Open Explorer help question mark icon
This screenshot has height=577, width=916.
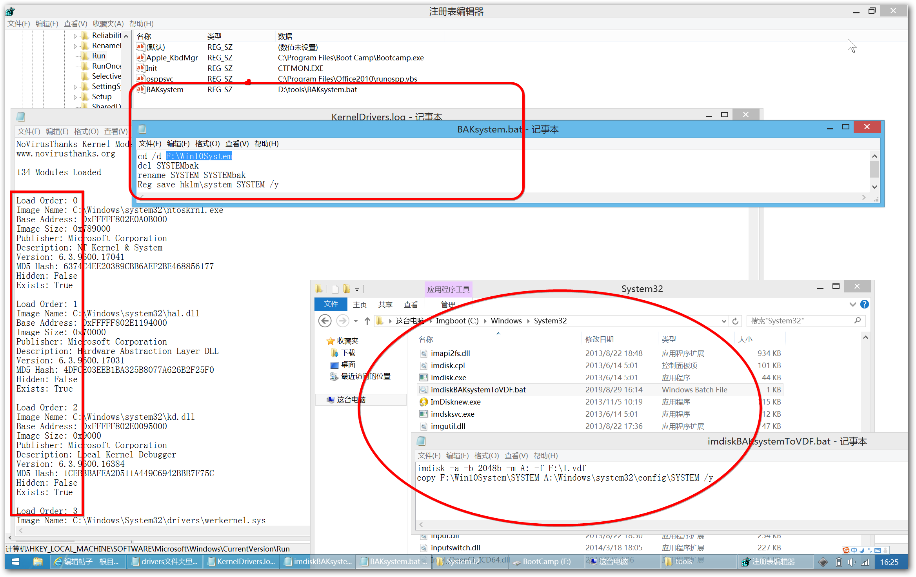pos(865,304)
